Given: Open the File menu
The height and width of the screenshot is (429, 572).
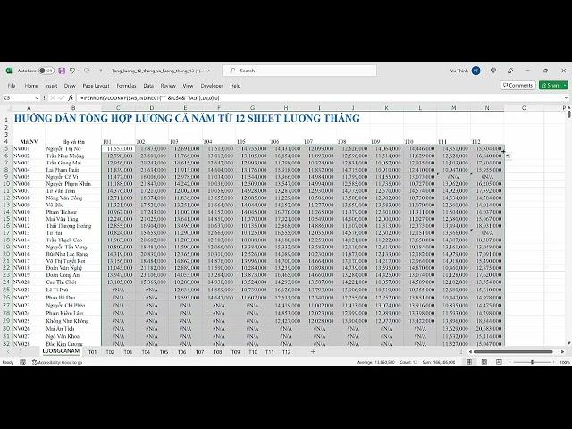Looking at the screenshot, I should pos(12,86).
